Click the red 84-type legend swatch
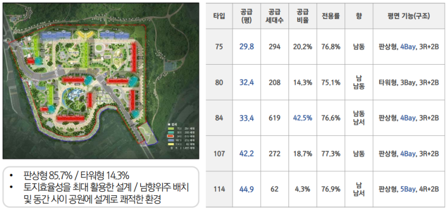The width and height of the screenshot is (446, 208). coord(170,136)
